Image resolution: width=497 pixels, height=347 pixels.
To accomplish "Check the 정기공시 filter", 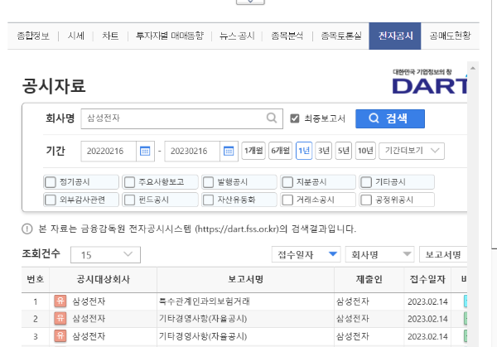I will pyautogui.click(x=51, y=182).
